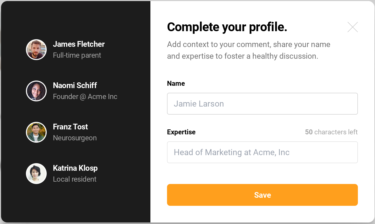Click the James Fletcher name text
375x224 pixels.
click(79, 44)
